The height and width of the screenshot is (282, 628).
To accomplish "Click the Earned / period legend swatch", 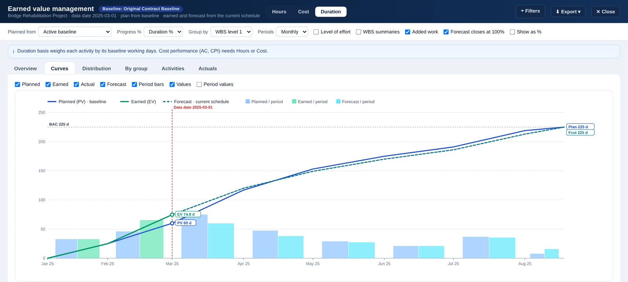I will coord(294,101).
